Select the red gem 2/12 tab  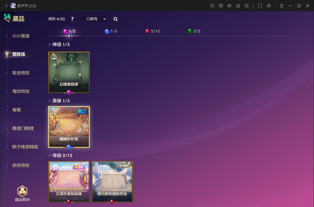[x=153, y=31]
